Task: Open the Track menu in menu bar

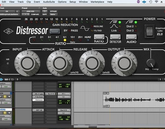Action: [20, 2]
